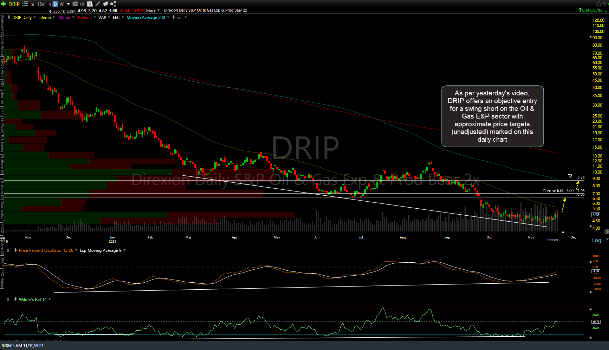609x350 pixels.
Task: Click the TV chart-style icon in toolbar
Action: click(x=76, y=4)
